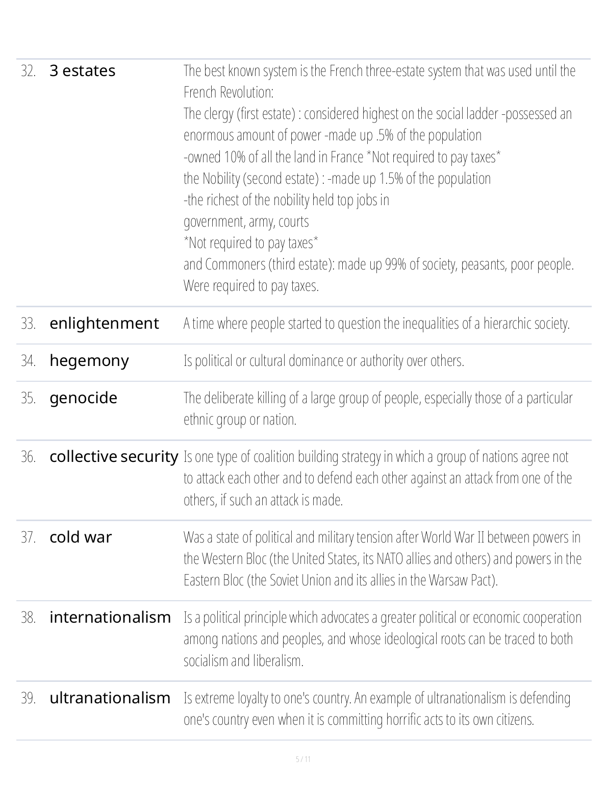Screen dimensions: 607x786
Task: Click the "internationalism" term
Action: [110, 618]
